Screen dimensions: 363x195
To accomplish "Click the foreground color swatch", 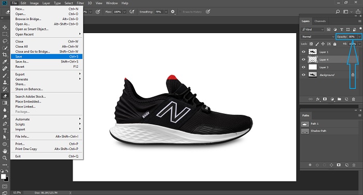I will coord(3,176).
